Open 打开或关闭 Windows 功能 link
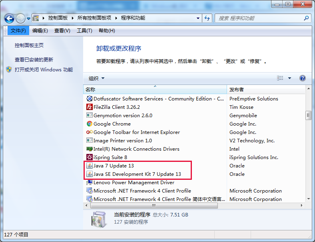 tap(44, 69)
